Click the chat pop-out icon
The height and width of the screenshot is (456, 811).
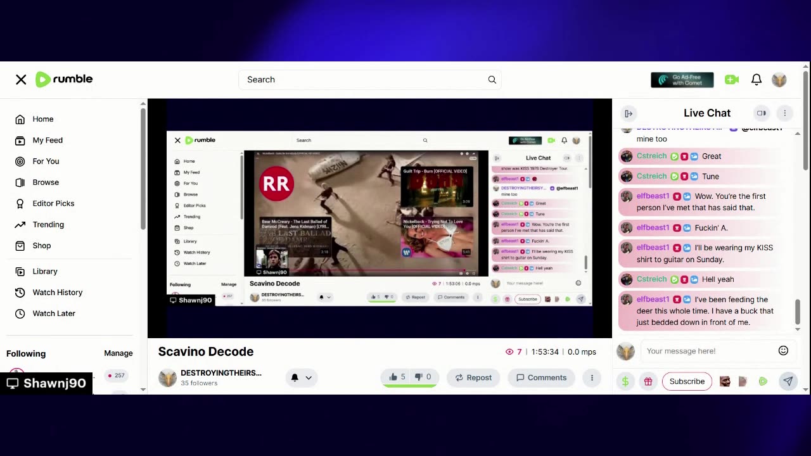pos(762,113)
